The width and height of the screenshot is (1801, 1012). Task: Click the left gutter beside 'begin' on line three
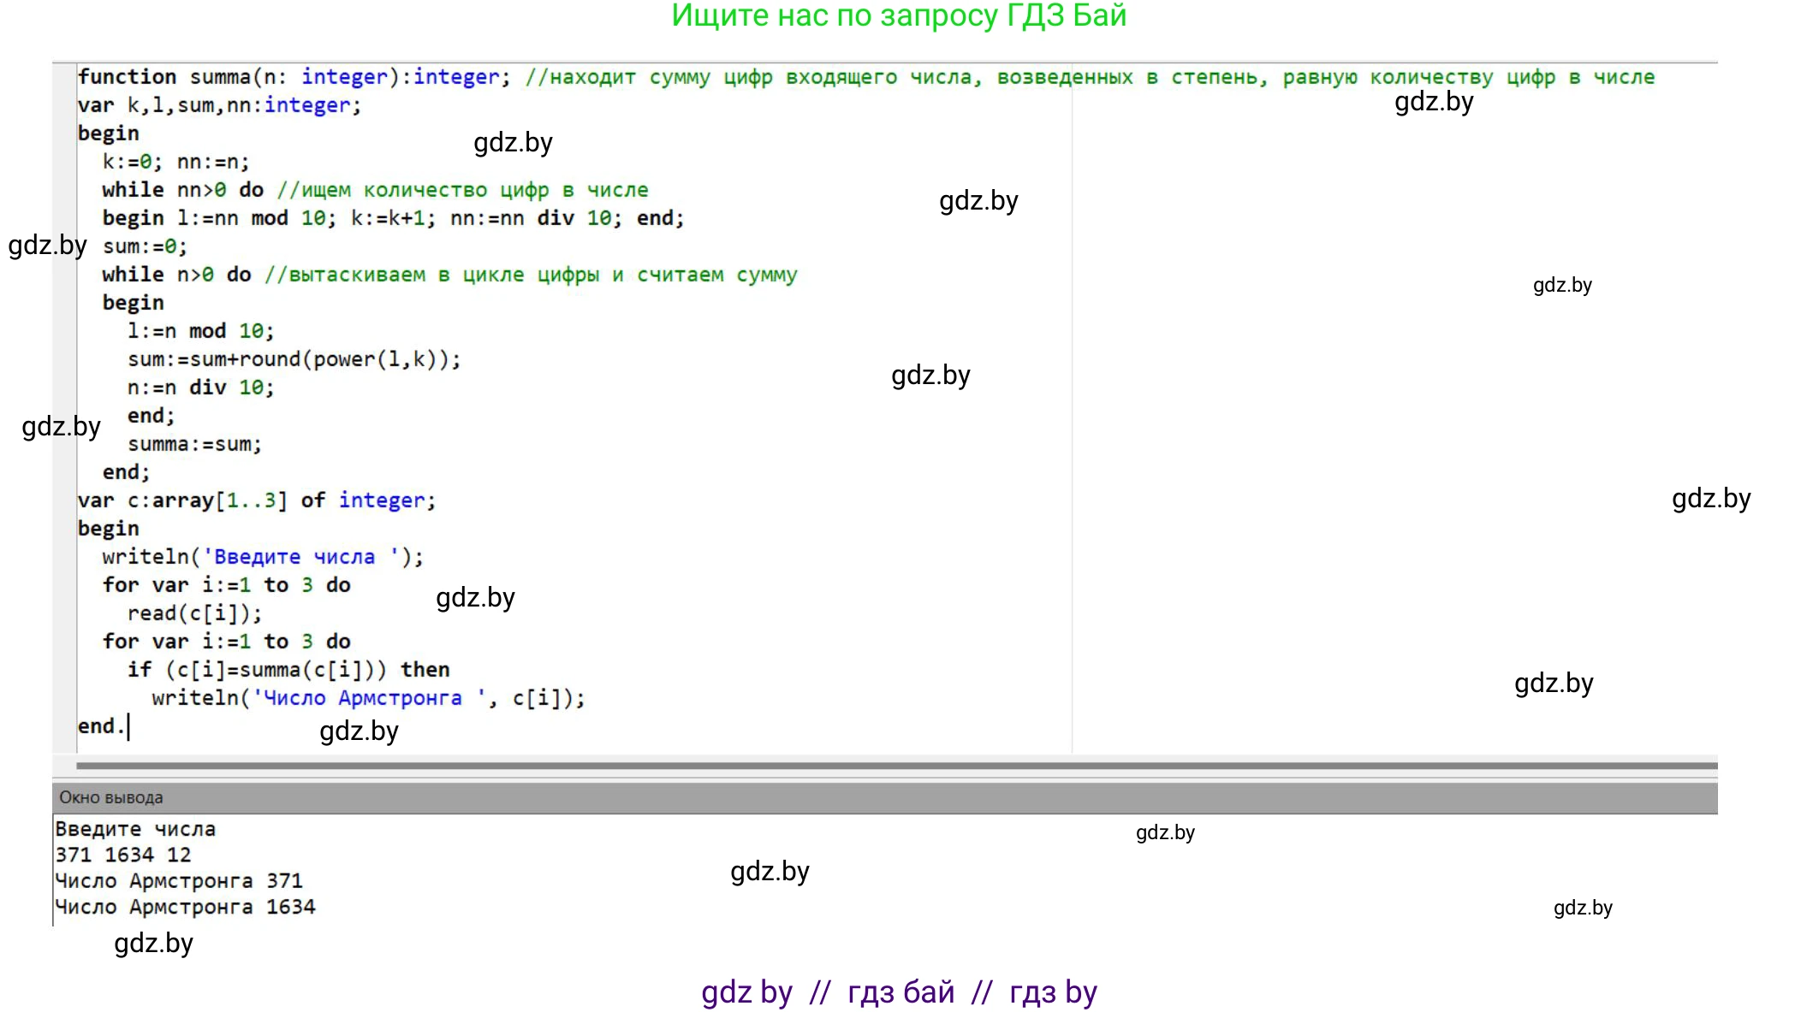pyautogui.click(x=64, y=133)
